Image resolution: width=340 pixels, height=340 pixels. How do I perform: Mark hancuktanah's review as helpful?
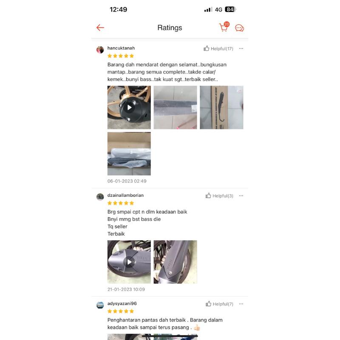click(x=218, y=48)
